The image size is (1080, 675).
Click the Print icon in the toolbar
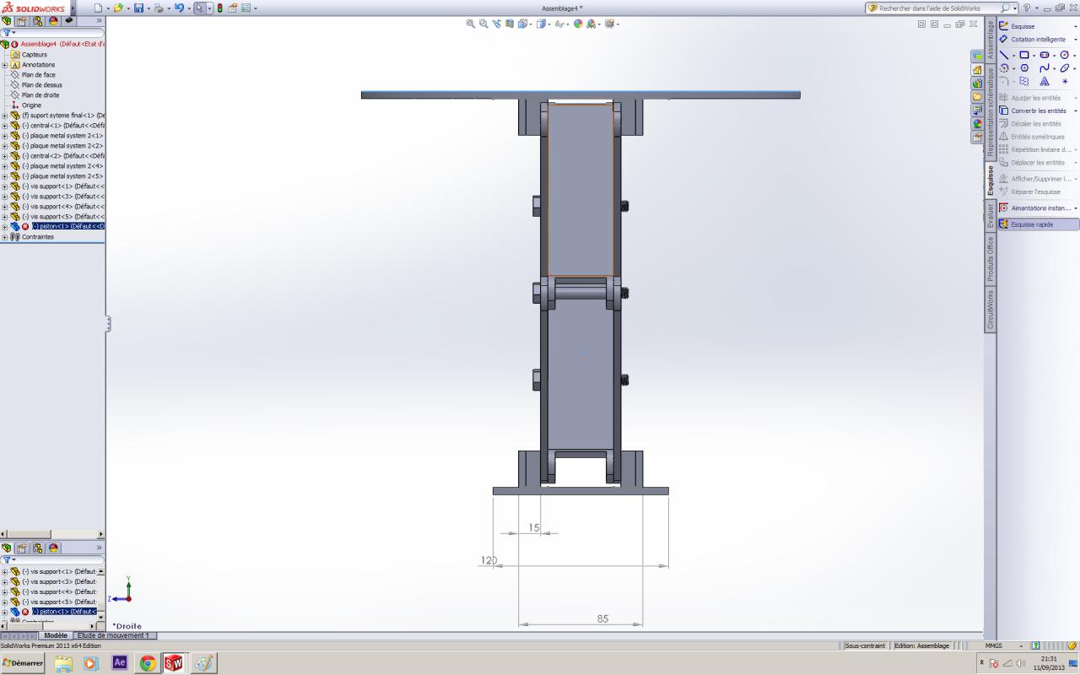pyautogui.click(x=159, y=8)
